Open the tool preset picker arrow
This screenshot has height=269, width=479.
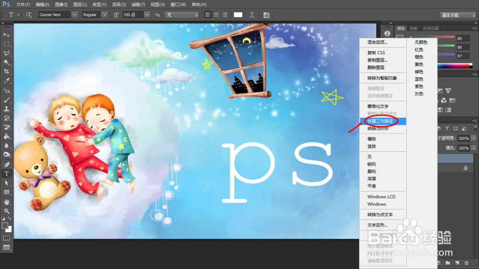(18, 15)
